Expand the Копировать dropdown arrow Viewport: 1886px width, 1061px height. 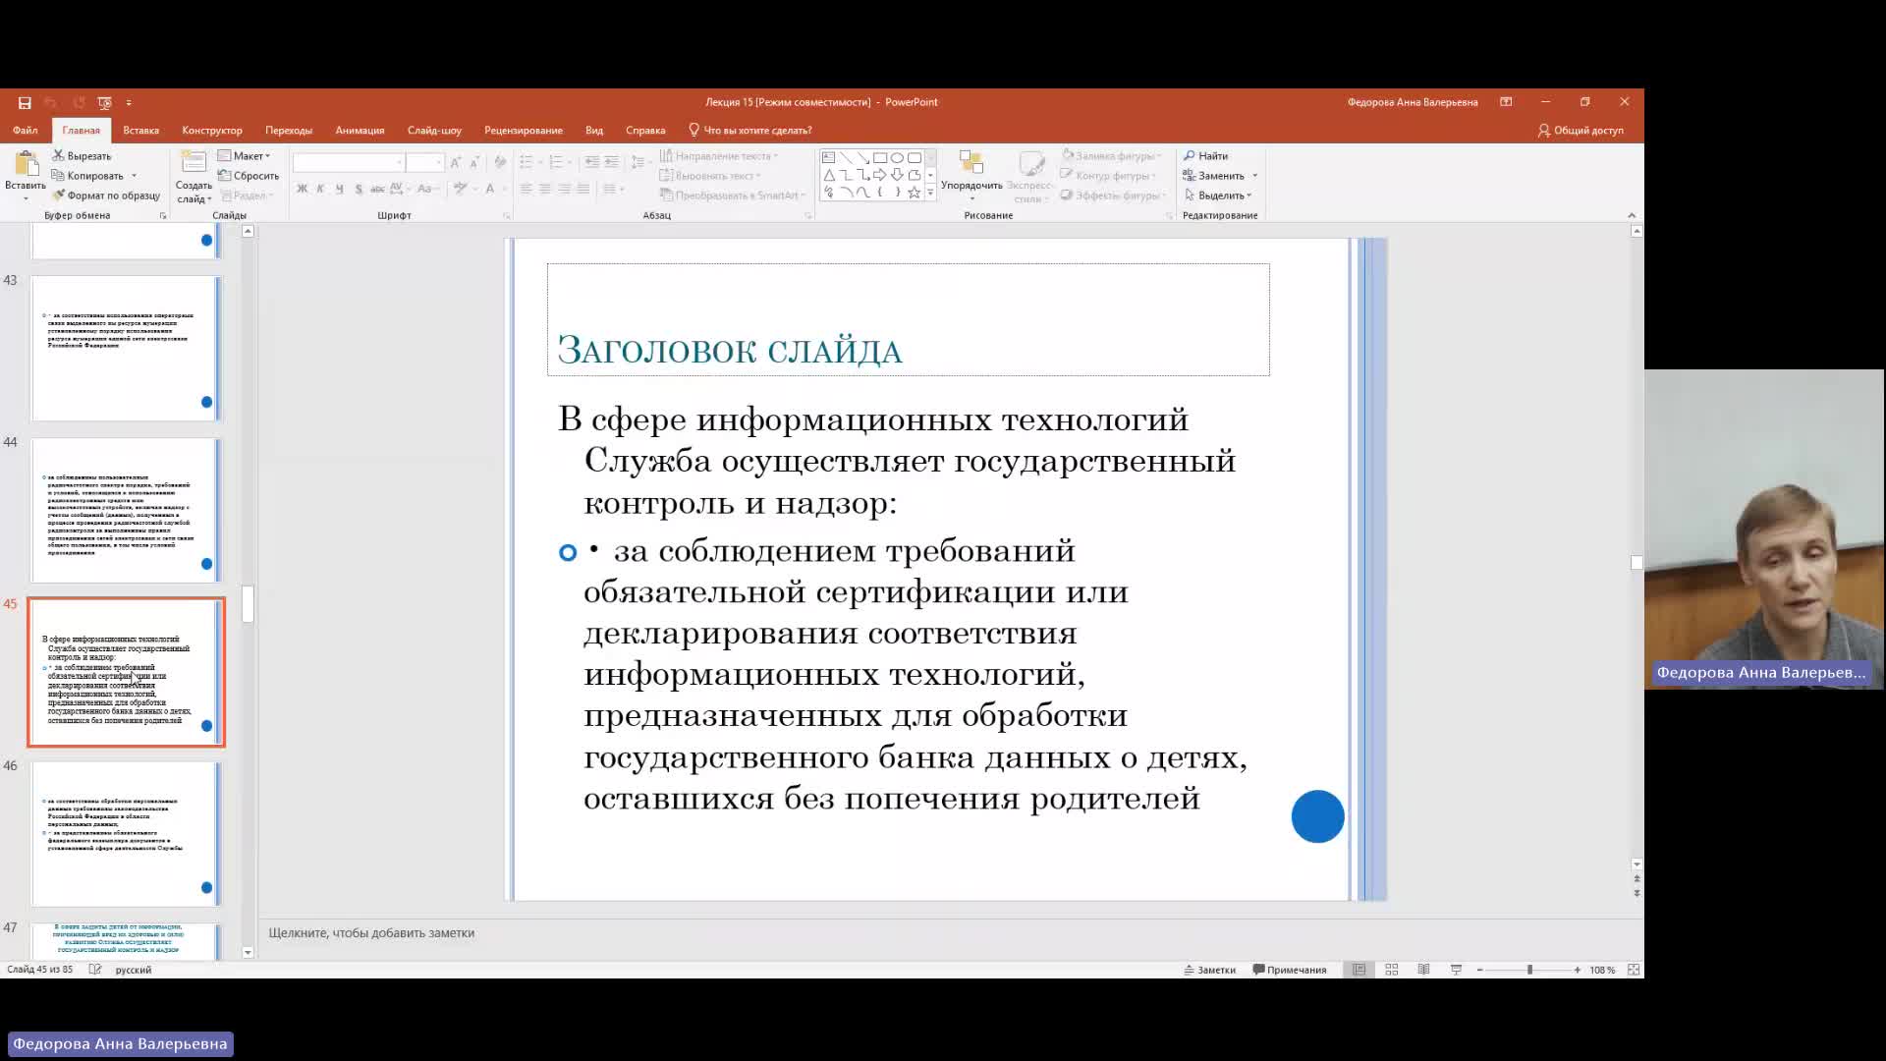click(x=134, y=176)
